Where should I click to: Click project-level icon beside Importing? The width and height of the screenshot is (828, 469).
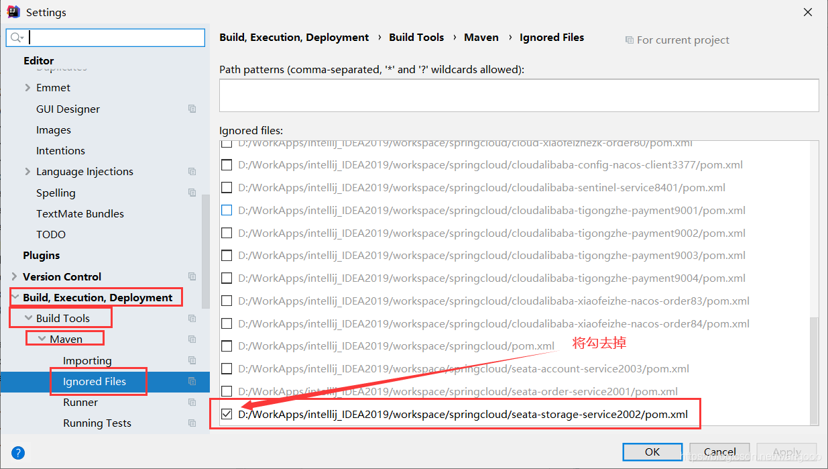click(x=192, y=360)
